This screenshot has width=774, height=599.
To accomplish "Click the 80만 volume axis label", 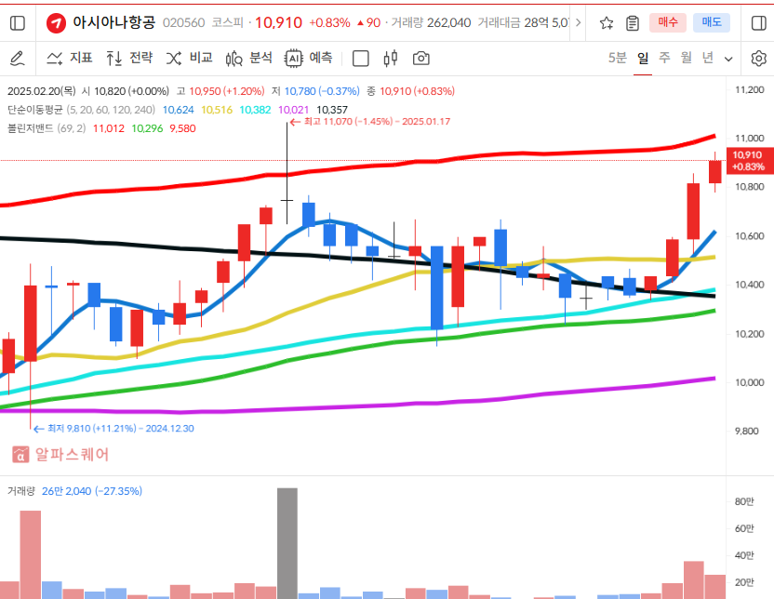I will 744,501.
